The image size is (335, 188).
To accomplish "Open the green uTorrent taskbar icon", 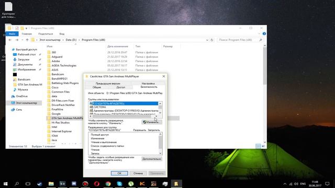I will [x=131, y=183].
